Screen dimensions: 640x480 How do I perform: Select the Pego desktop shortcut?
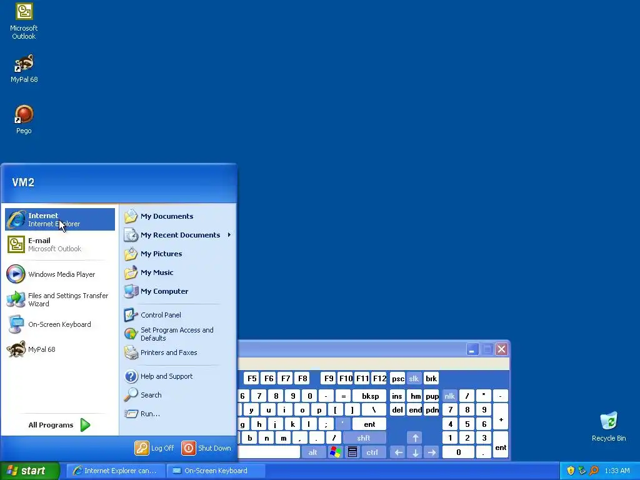[x=24, y=119]
